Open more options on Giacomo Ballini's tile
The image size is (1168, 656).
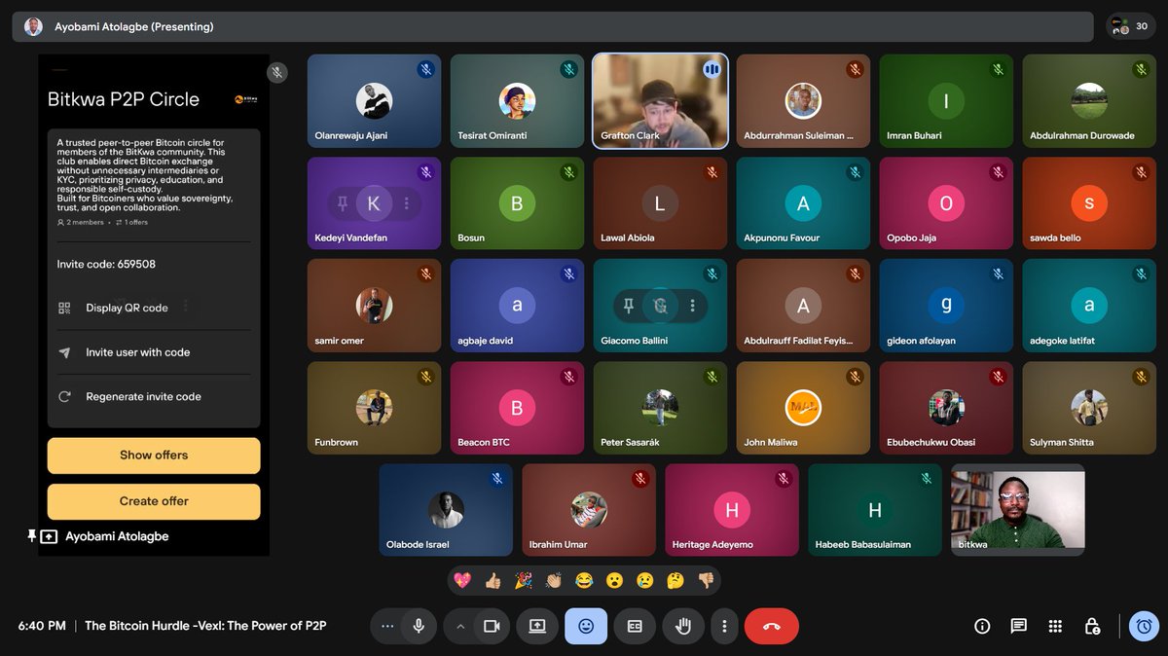[x=692, y=306]
